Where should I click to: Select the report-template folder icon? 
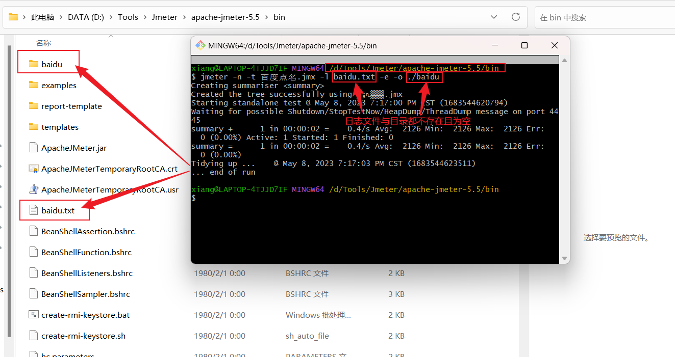coord(34,106)
